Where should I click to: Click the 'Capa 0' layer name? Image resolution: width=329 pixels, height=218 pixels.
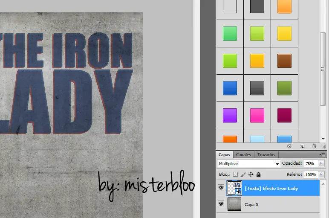tap(251, 204)
